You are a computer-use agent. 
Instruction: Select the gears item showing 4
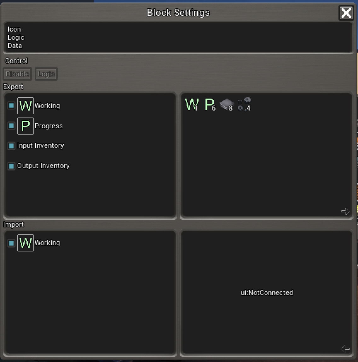click(x=244, y=105)
